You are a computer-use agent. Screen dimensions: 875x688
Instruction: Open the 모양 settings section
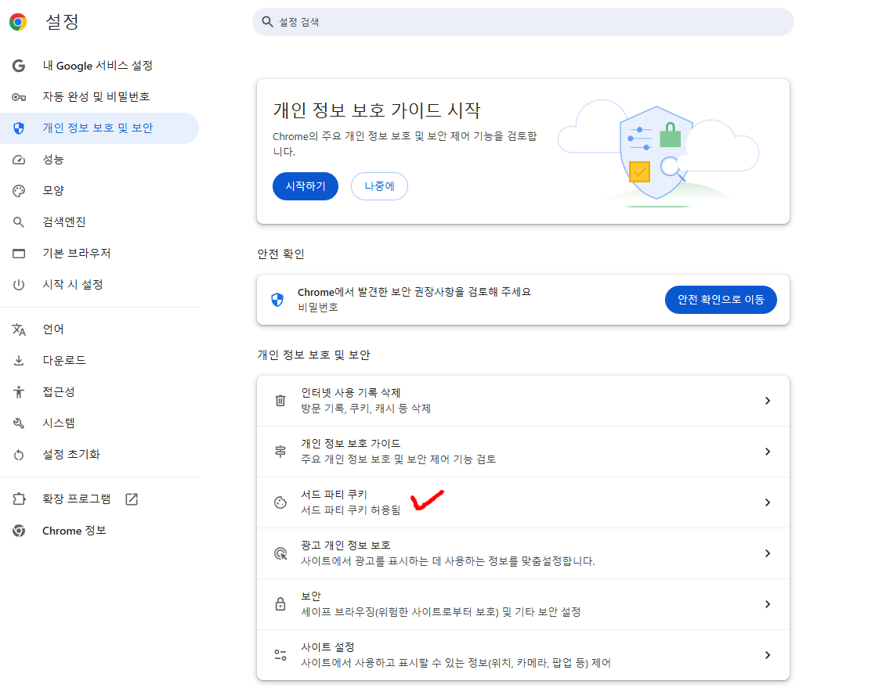coord(99,191)
